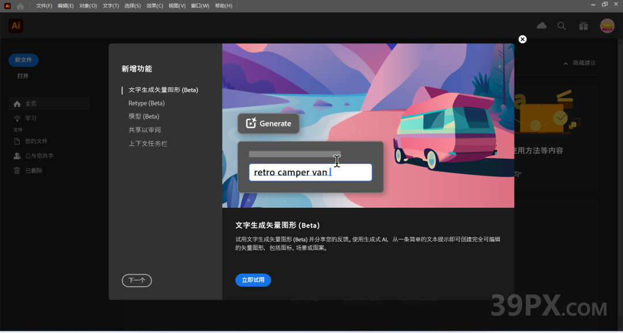Restore down the Illustrator window
The image size is (623, 333).
(605, 5)
